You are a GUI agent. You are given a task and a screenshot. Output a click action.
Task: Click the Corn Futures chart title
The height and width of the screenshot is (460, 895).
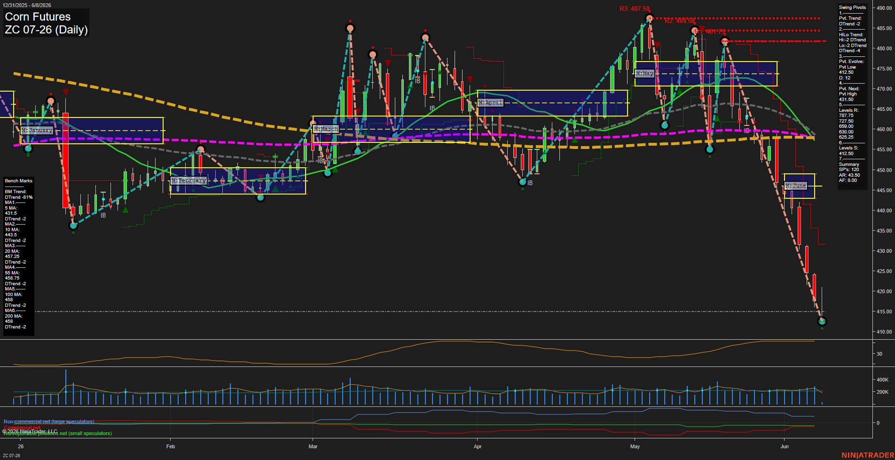(38, 17)
